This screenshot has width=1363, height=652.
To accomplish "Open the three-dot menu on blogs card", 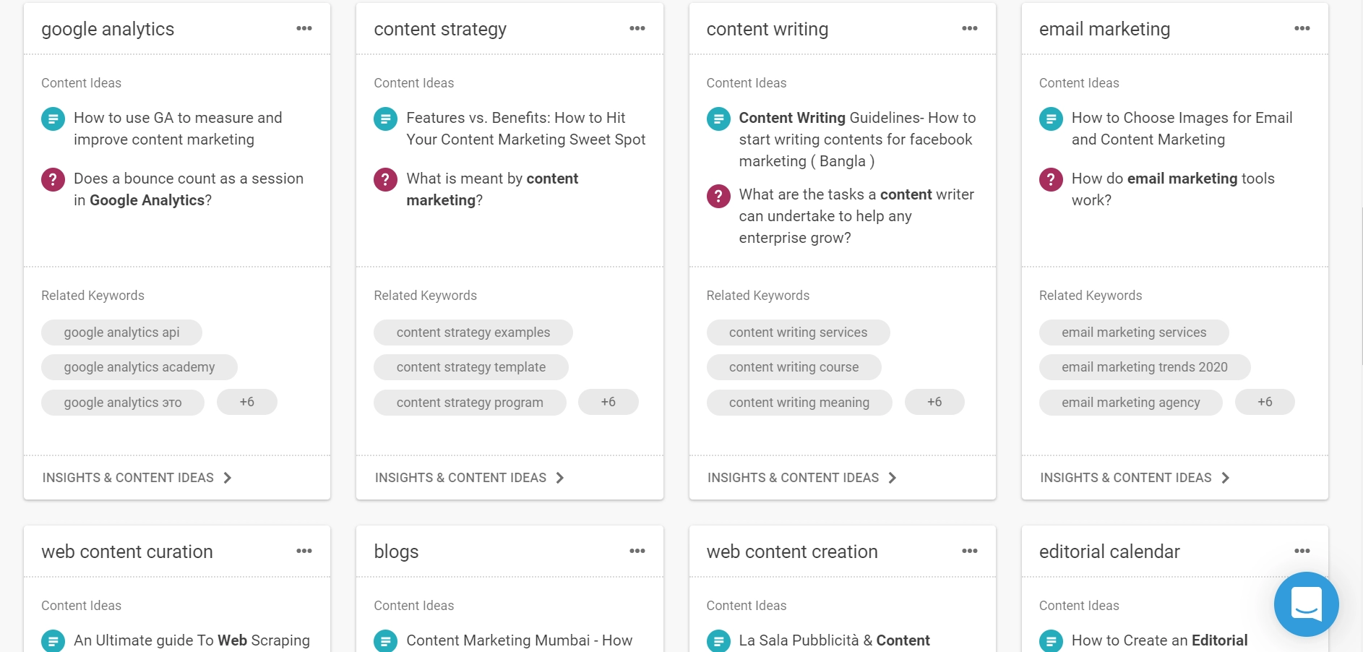I will click(637, 550).
